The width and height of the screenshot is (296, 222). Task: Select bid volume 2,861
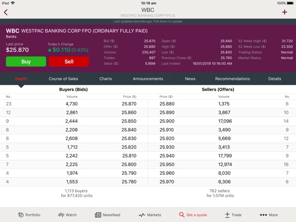pos(72,112)
